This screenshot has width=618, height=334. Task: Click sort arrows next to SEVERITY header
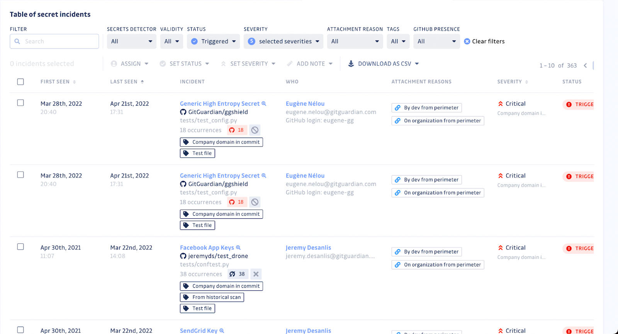[526, 82]
